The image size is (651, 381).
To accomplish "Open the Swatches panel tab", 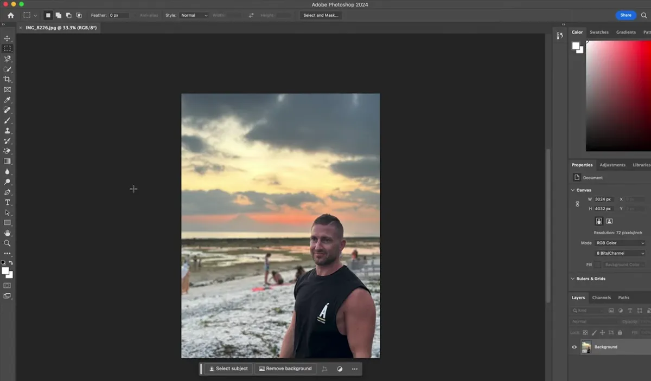I will (x=599, y=32).
